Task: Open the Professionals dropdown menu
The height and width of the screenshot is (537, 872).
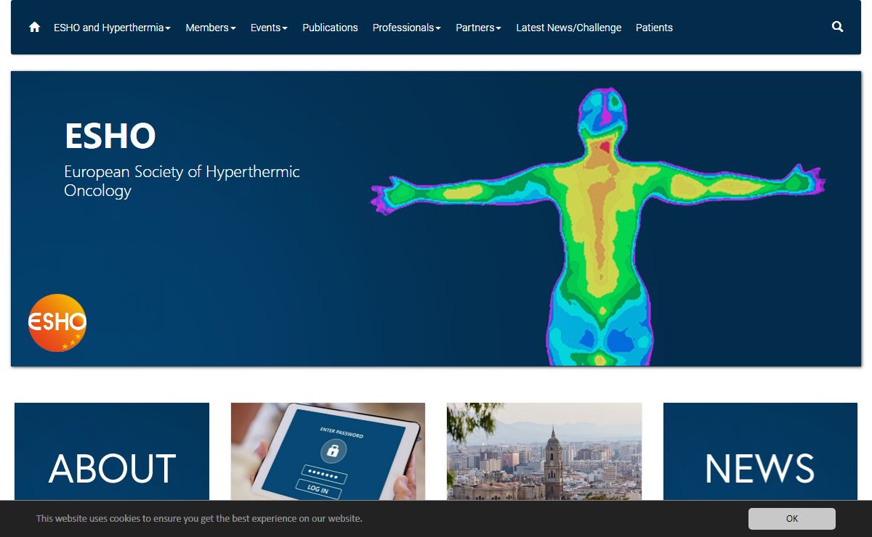Action: [x=407, y=28]
